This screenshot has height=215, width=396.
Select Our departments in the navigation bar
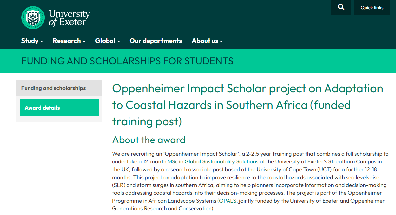[x=156, y=41]
